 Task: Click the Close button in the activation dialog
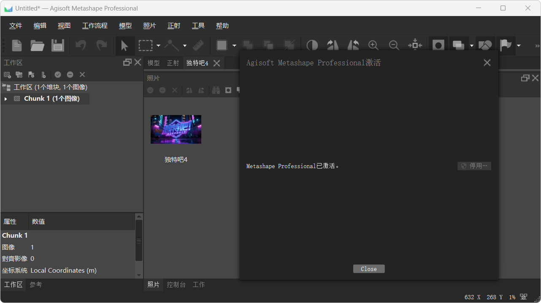(369, 269)
